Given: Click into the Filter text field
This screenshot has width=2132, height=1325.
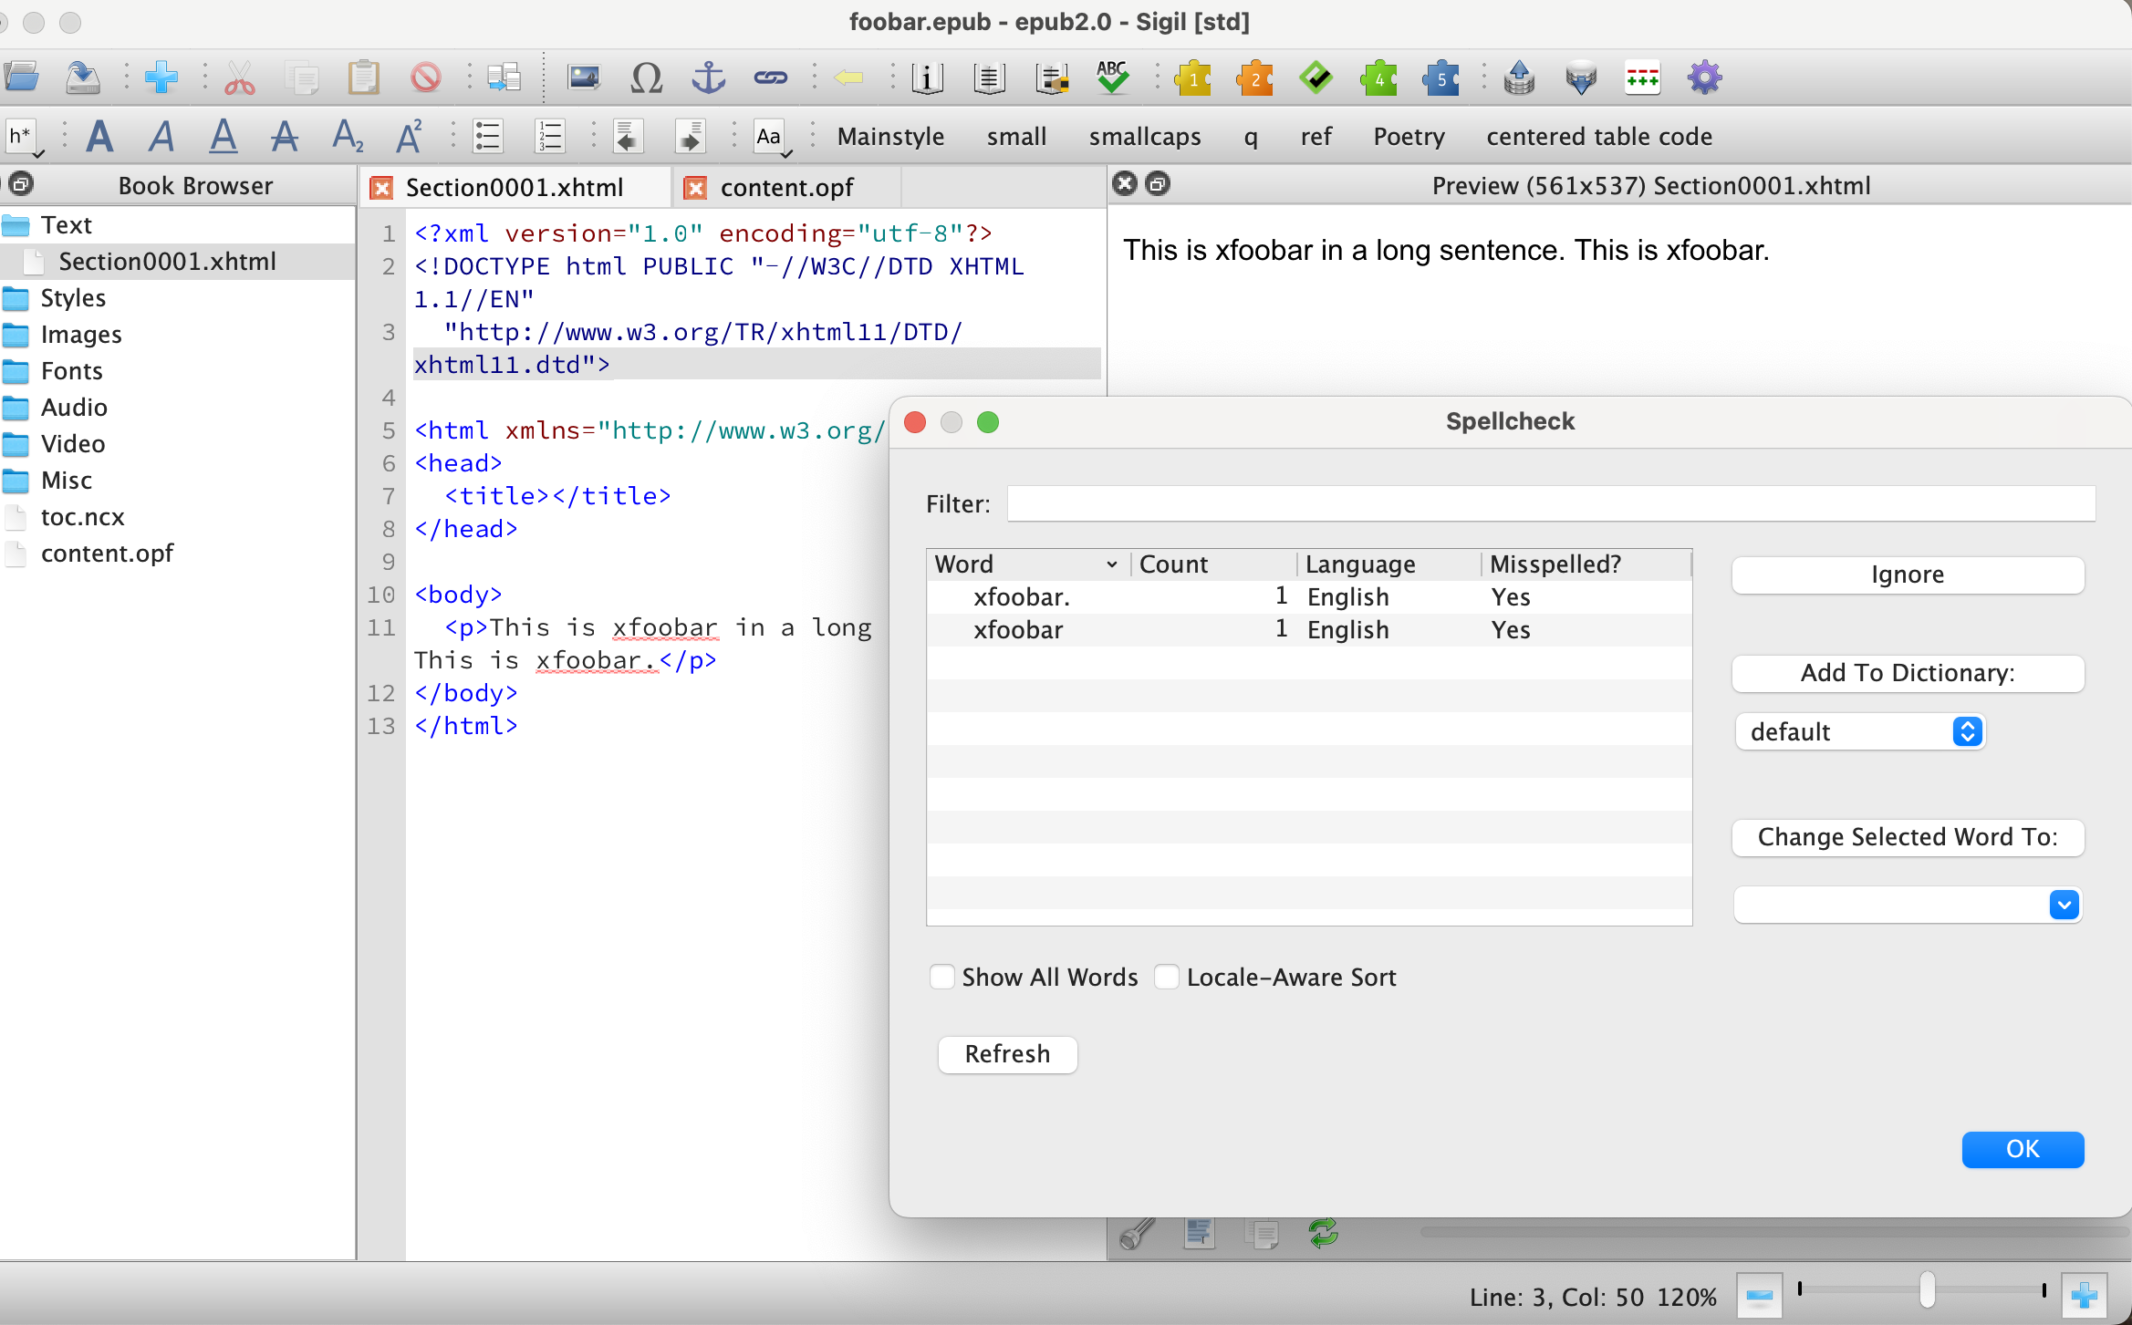Looking at the screenshot, I should pos(1550,503).
